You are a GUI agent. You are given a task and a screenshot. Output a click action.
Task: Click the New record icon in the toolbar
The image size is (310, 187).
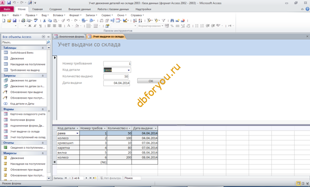(x=177, y=20)
